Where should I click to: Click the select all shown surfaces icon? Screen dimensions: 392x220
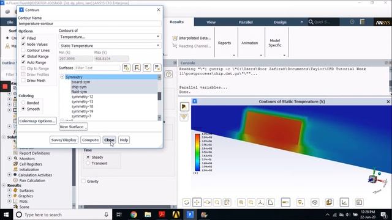point(147,68)
